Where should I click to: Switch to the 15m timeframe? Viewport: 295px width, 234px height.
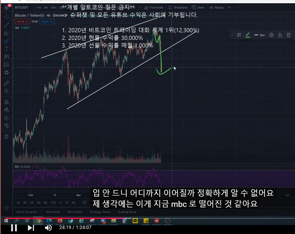[x=54, y=8]
